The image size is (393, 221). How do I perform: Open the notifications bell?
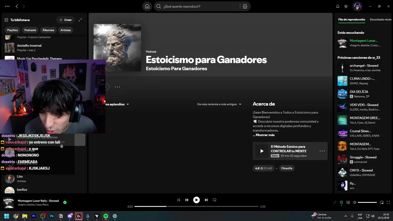(x=338, y=6)
